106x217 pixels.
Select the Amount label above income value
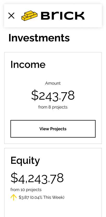point(53,83)
